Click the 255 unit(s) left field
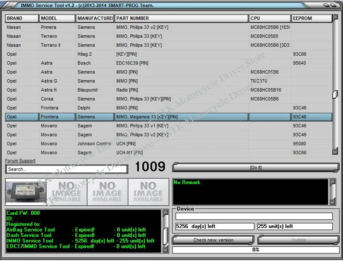This screenshot has height=261, width=343. click(x=295, y=226)
